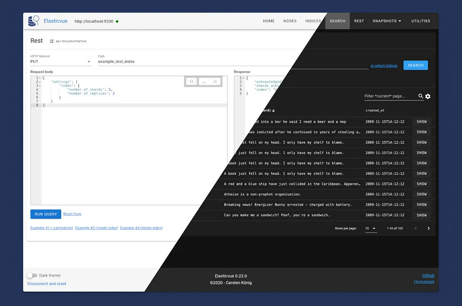Open the HTTP Method PUT dropdown
This screenshot has height=306, width=462.
61,61
